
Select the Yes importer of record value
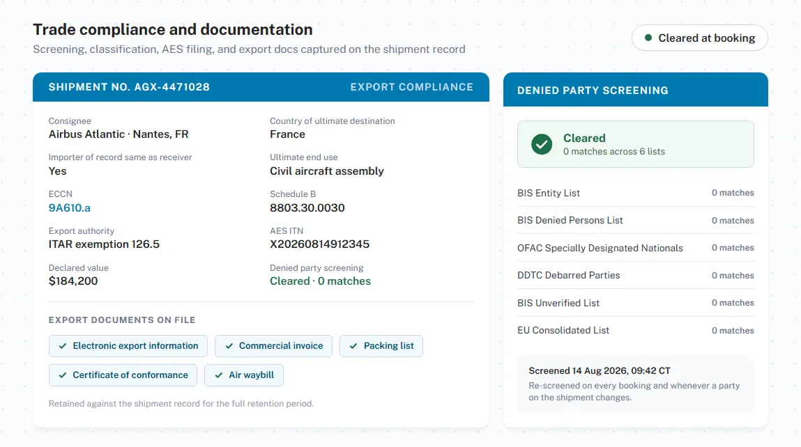tap(58, 171)
